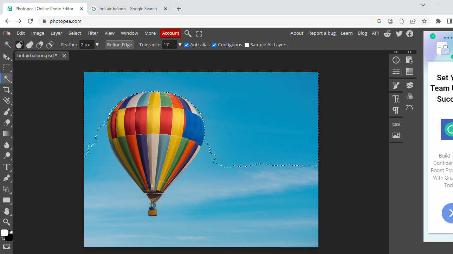Open the Properties sliders panel icon
This screenshot has width=453, height=254.
coord(396,71)
